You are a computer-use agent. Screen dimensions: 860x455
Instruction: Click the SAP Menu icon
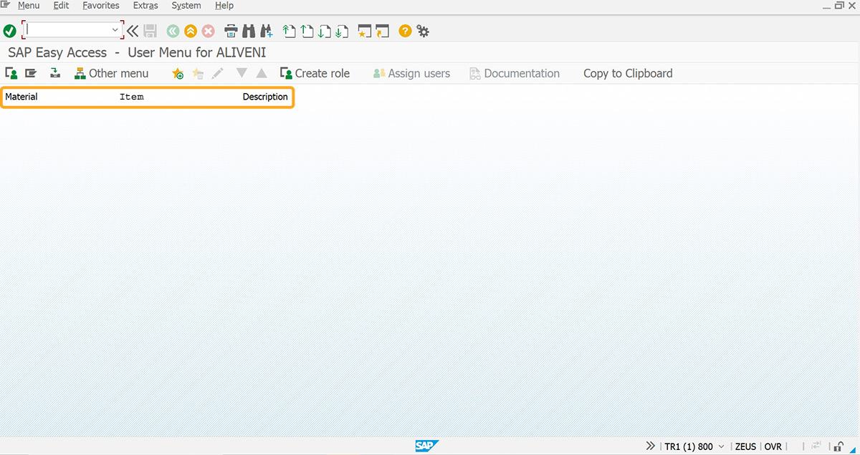(x=31, y=73)
